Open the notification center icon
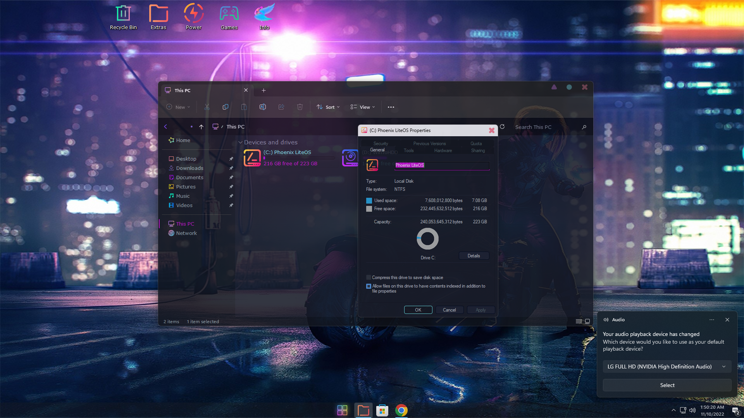This screenshot has width=744, height=418. click(736, 411)
